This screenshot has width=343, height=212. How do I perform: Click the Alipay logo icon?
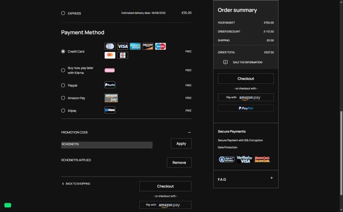tap(110, 110)
